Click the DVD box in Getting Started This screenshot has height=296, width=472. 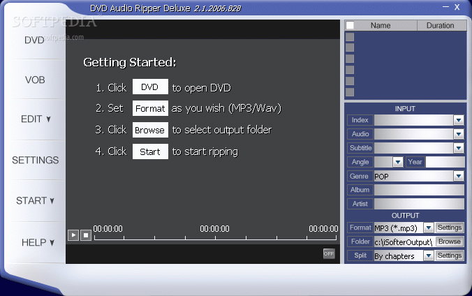pos(150,87)
